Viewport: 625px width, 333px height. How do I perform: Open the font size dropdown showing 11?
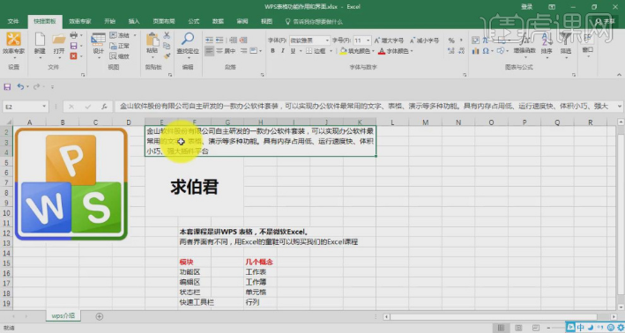point(368,41)
